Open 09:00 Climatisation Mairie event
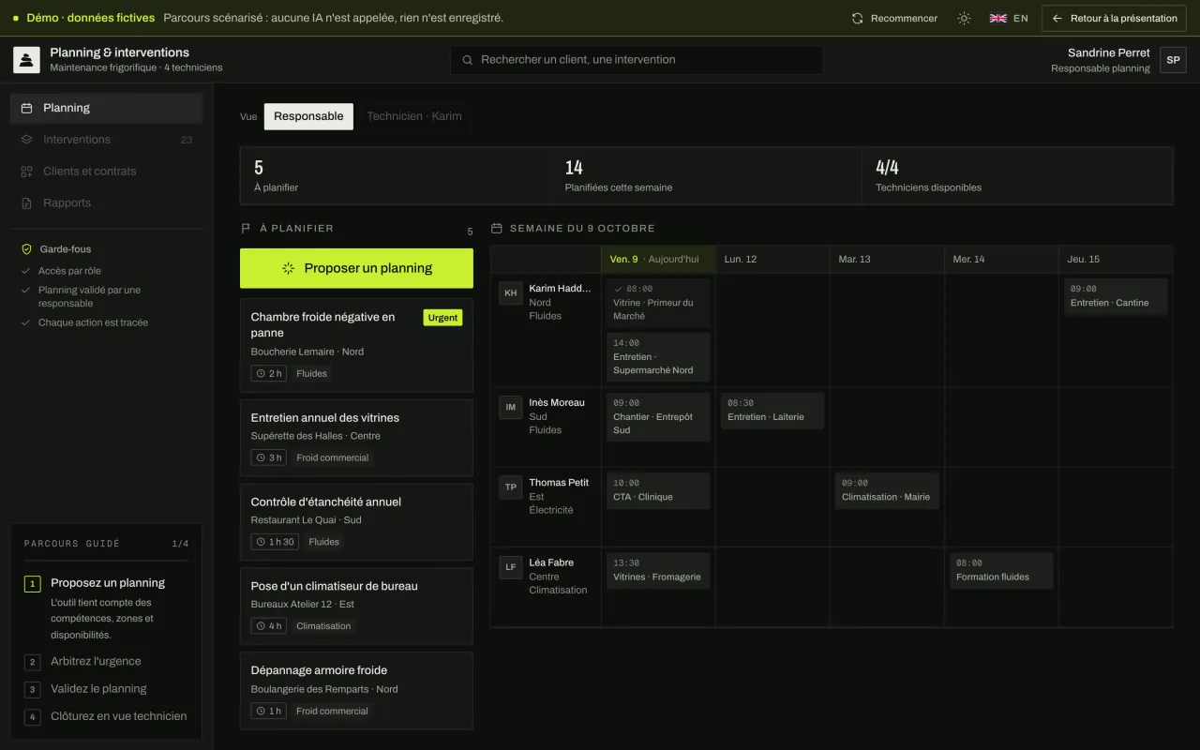This screenshot has height=750, width=1200. click(887, 490)
